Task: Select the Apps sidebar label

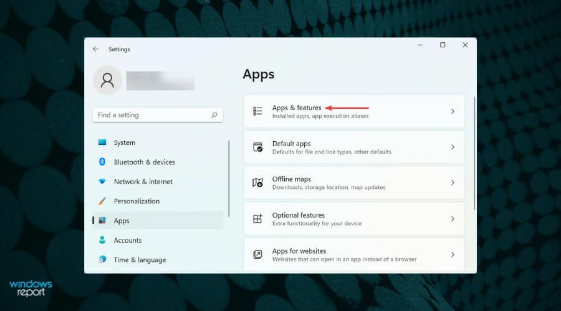Action: (122, 221)
